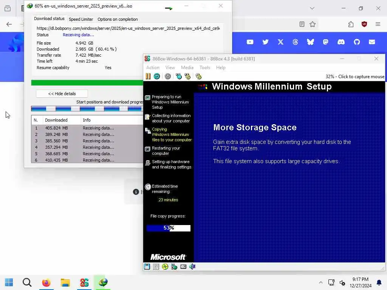Switch to Internet Download Manager on the taskbar
This screenshot has height=290, width=387.
pos(103,282)
